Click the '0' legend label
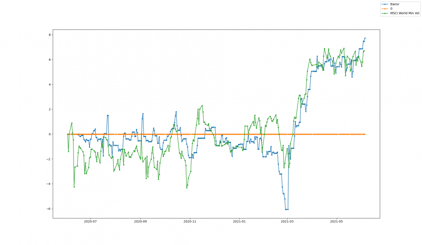This screenshot has width=422, height=245. coord(391,8)
